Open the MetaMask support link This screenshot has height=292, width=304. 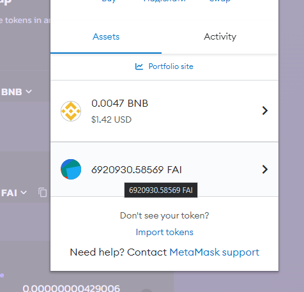(215, 252)
